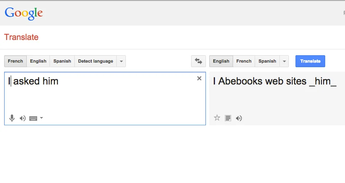Choose Detect language option
345x183 pixels.
[x=95, y=61]
